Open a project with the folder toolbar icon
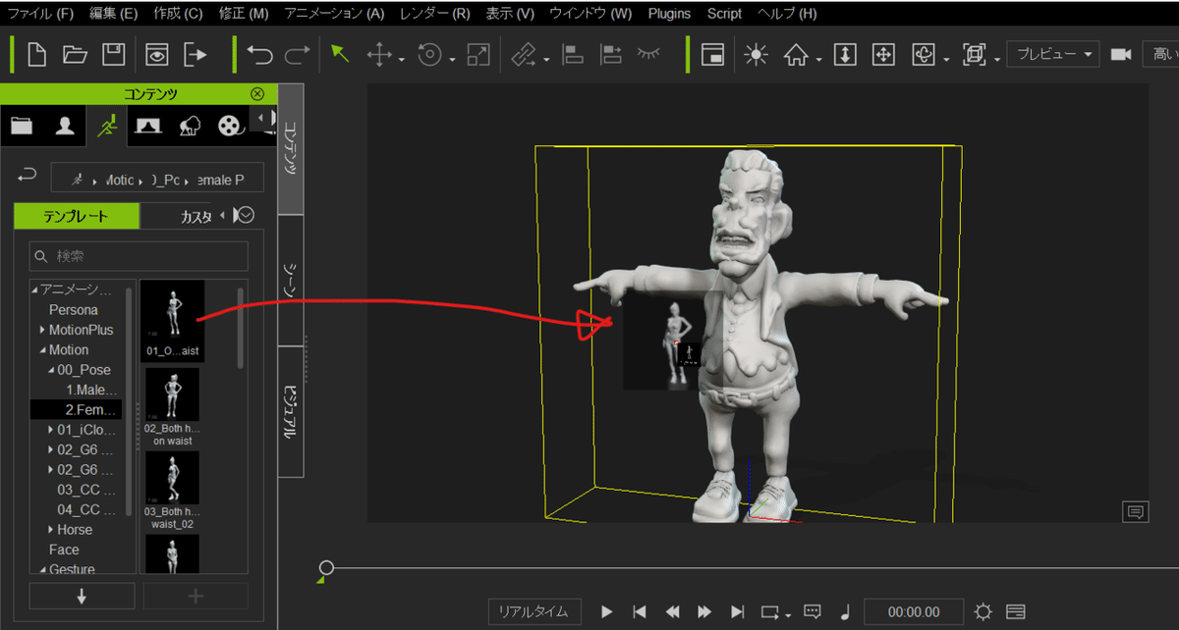This screenshot has width=1179, height=630. click(x=76, y=55)
